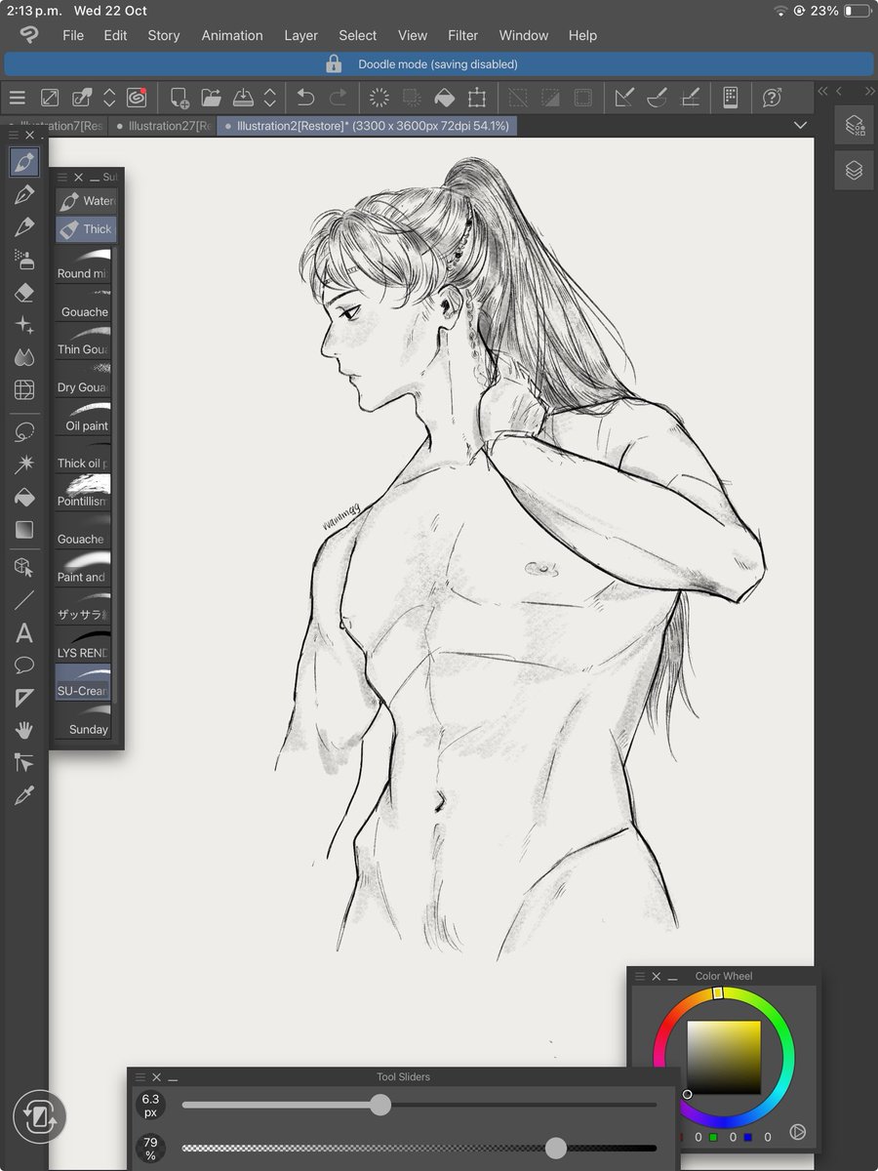Tap the rotate screen button at bottom left
This screenshot has width=878, height=1171.
[39, 1117]
